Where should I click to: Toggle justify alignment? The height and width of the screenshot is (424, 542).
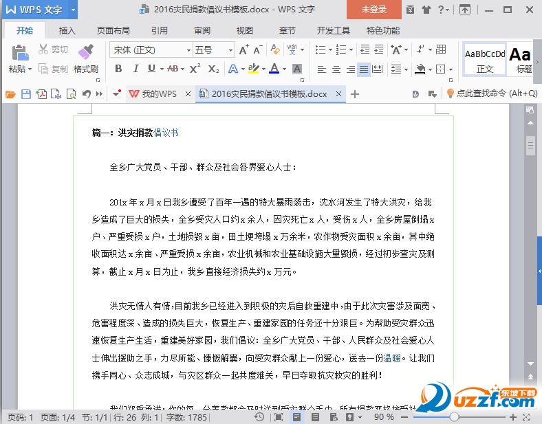pos(364,69)
